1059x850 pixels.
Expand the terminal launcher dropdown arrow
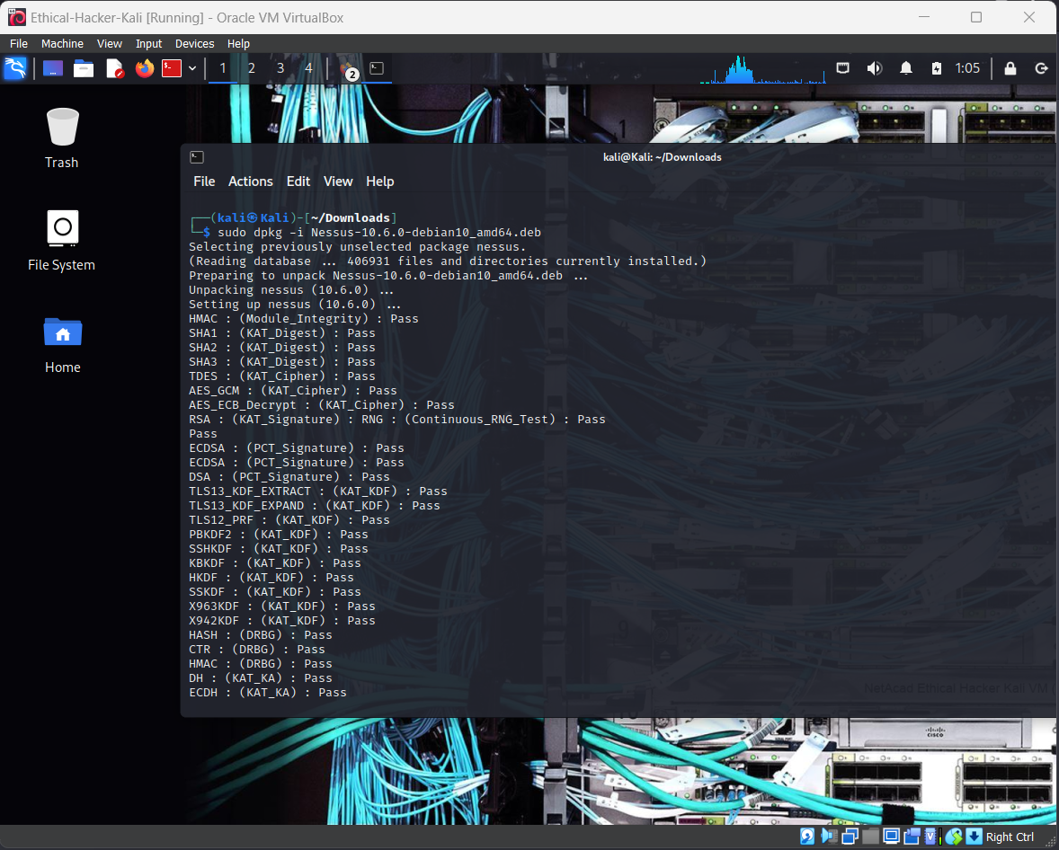[x=192, y=68]
